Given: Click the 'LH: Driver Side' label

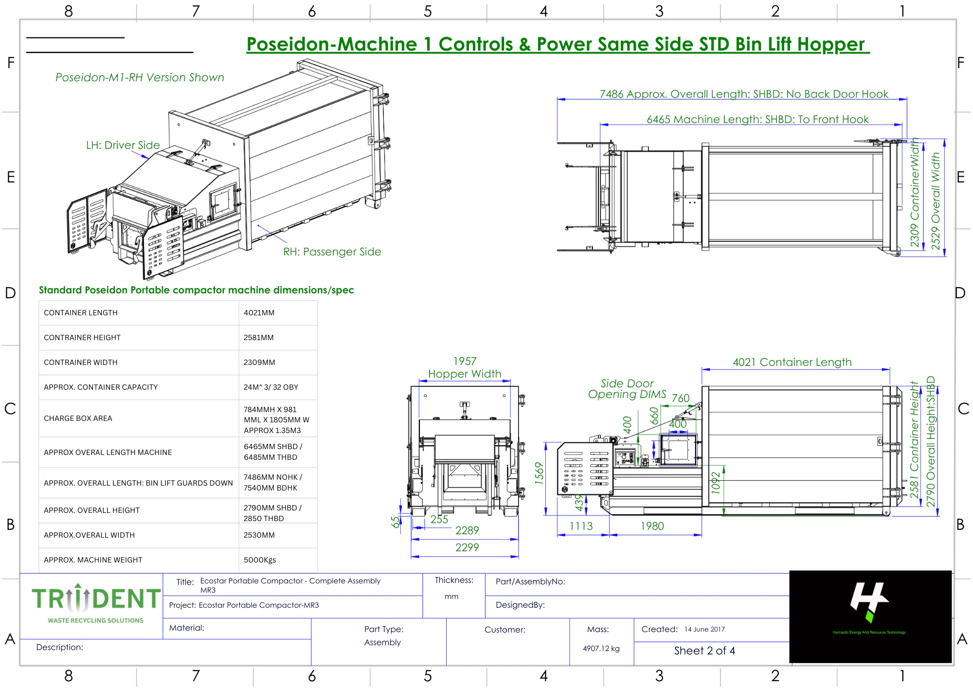Looking at the screenshot, I should (x=123, y=145).
